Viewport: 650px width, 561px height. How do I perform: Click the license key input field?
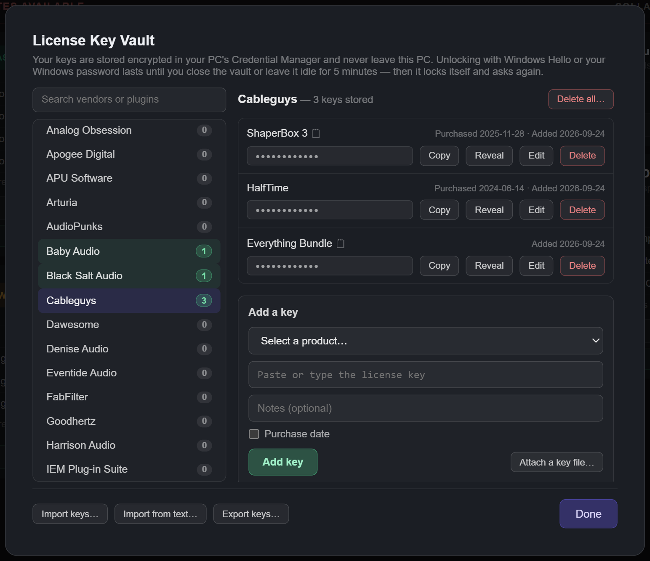point(426,375)
